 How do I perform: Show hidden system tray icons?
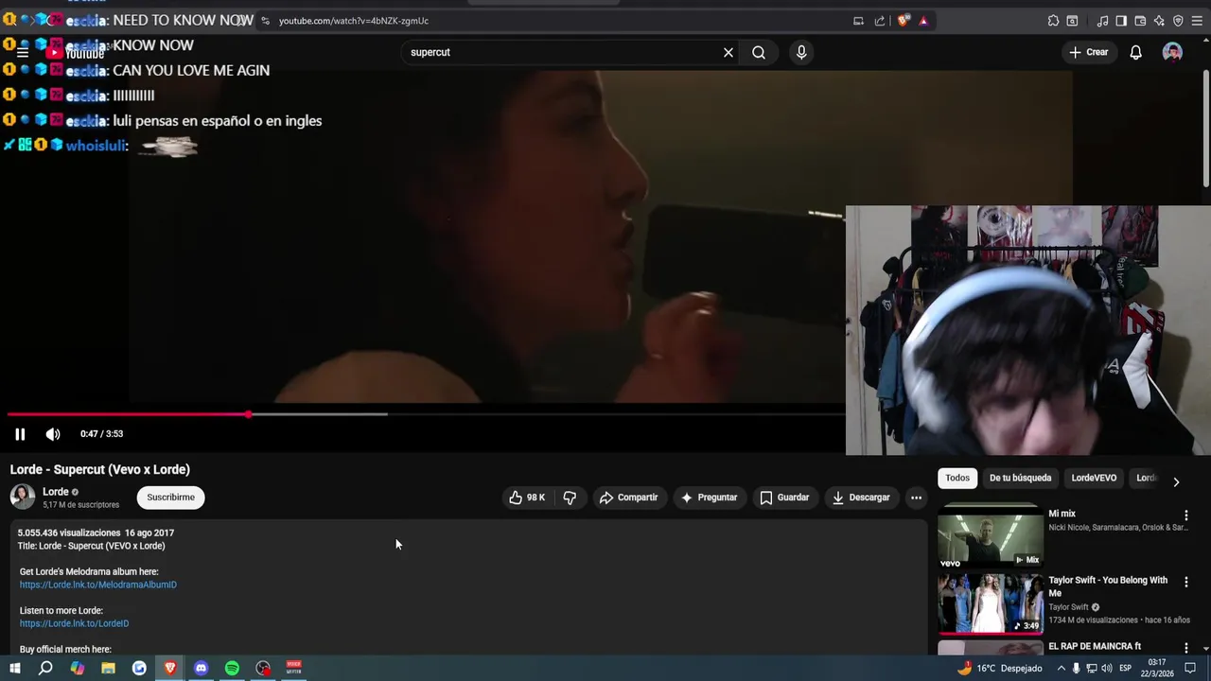(1061, 668)
